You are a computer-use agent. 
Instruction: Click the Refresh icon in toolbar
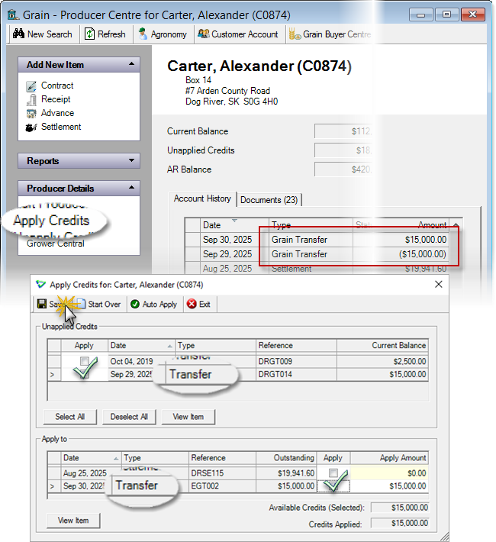(x=89, y=34)
